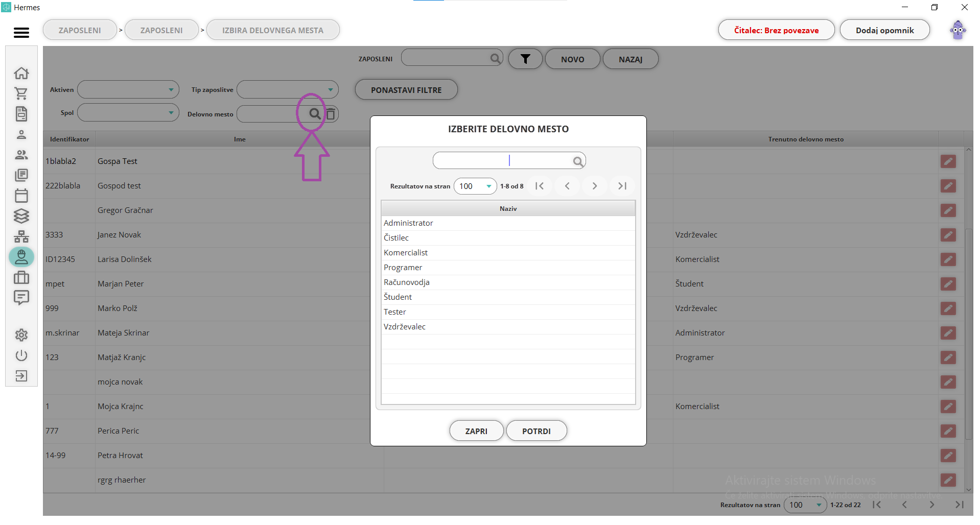Click PONASTAVI FILTRE button
Image resolution: width=980 pixels, height=525 pixels.
pyautogui.click(x=406, y=90)
